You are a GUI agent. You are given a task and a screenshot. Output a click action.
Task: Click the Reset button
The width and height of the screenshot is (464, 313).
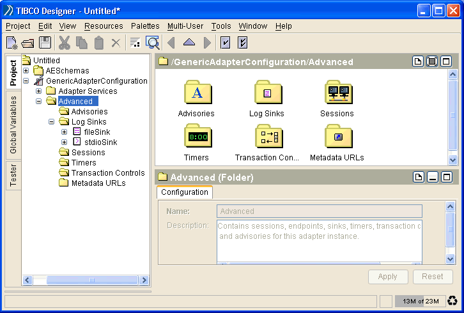point(433,277)
